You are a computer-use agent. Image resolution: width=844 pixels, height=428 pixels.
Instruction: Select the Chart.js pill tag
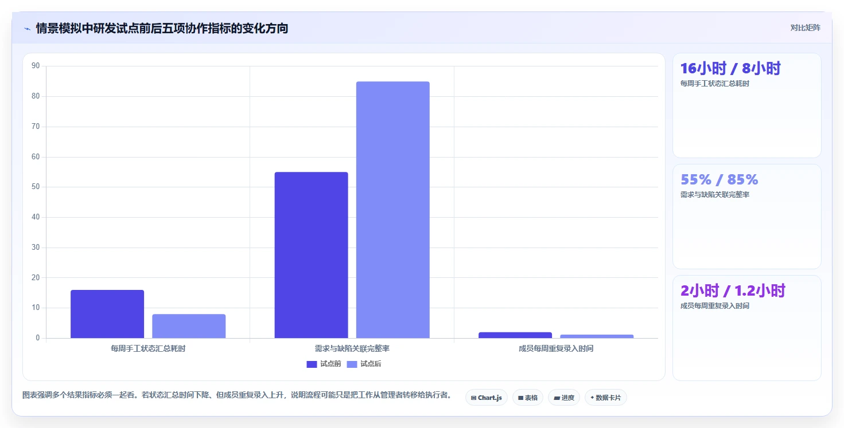[x=487, y=398]
